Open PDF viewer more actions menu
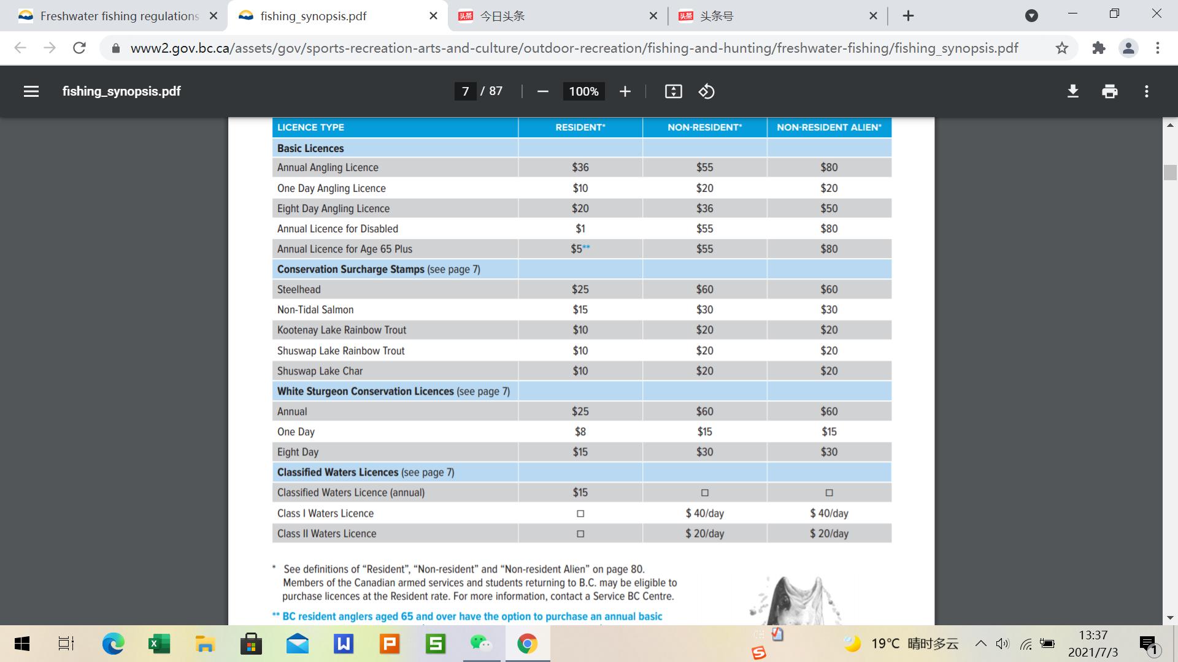Viewport: 1178px width, 662px height. pos(1146,91)
